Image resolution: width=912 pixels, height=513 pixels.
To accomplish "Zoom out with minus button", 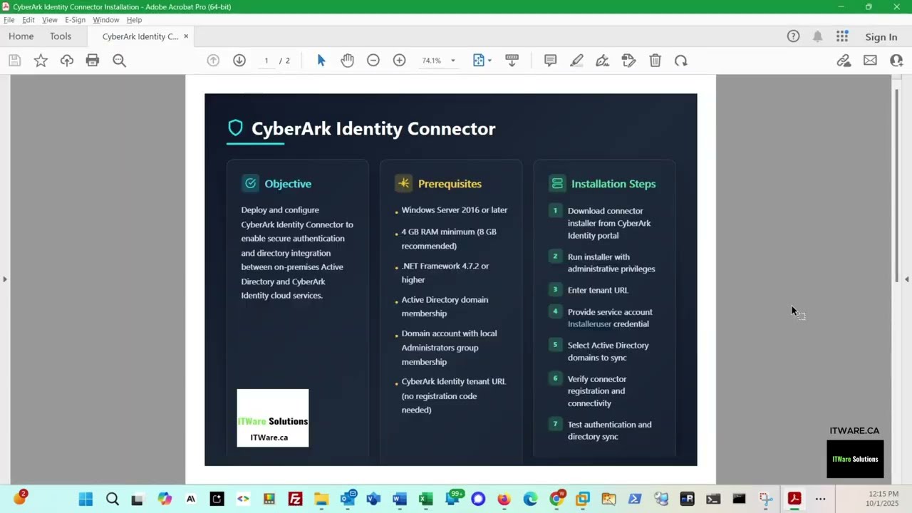I will tap(373, 61).
